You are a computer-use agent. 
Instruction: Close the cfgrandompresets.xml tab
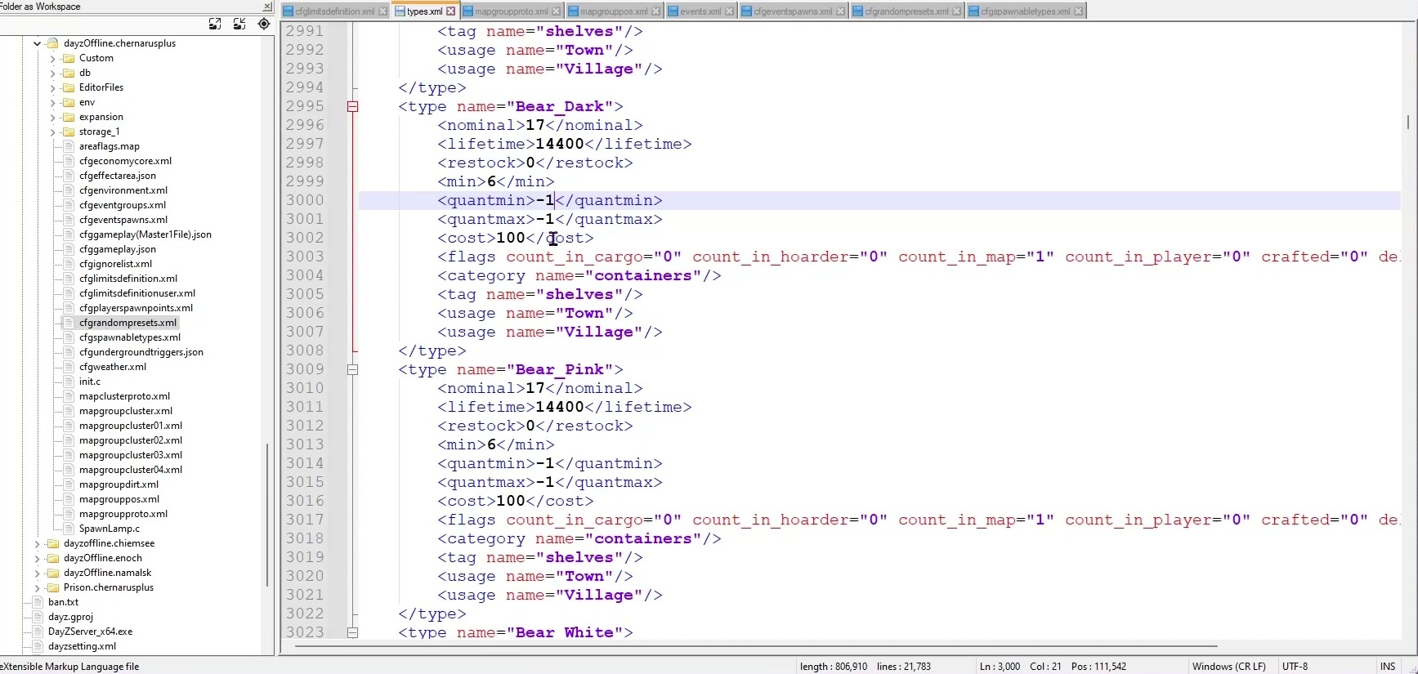pos(957,11)
